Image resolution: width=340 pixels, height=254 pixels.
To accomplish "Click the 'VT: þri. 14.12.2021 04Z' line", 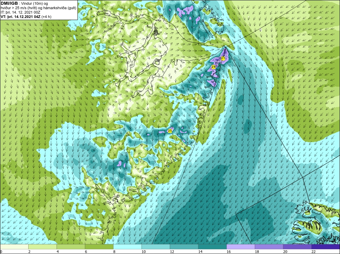I will 21,17.
